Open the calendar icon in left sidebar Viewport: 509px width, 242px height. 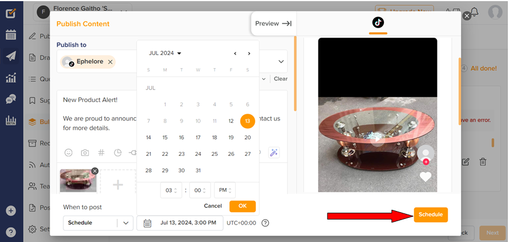click(11, 35)
